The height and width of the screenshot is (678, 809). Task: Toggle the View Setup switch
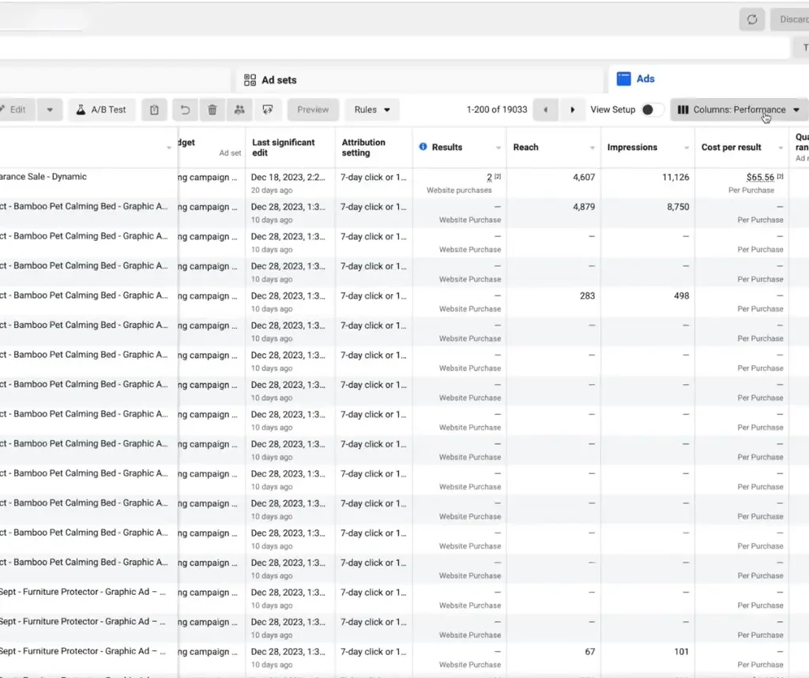coord(652,110)
